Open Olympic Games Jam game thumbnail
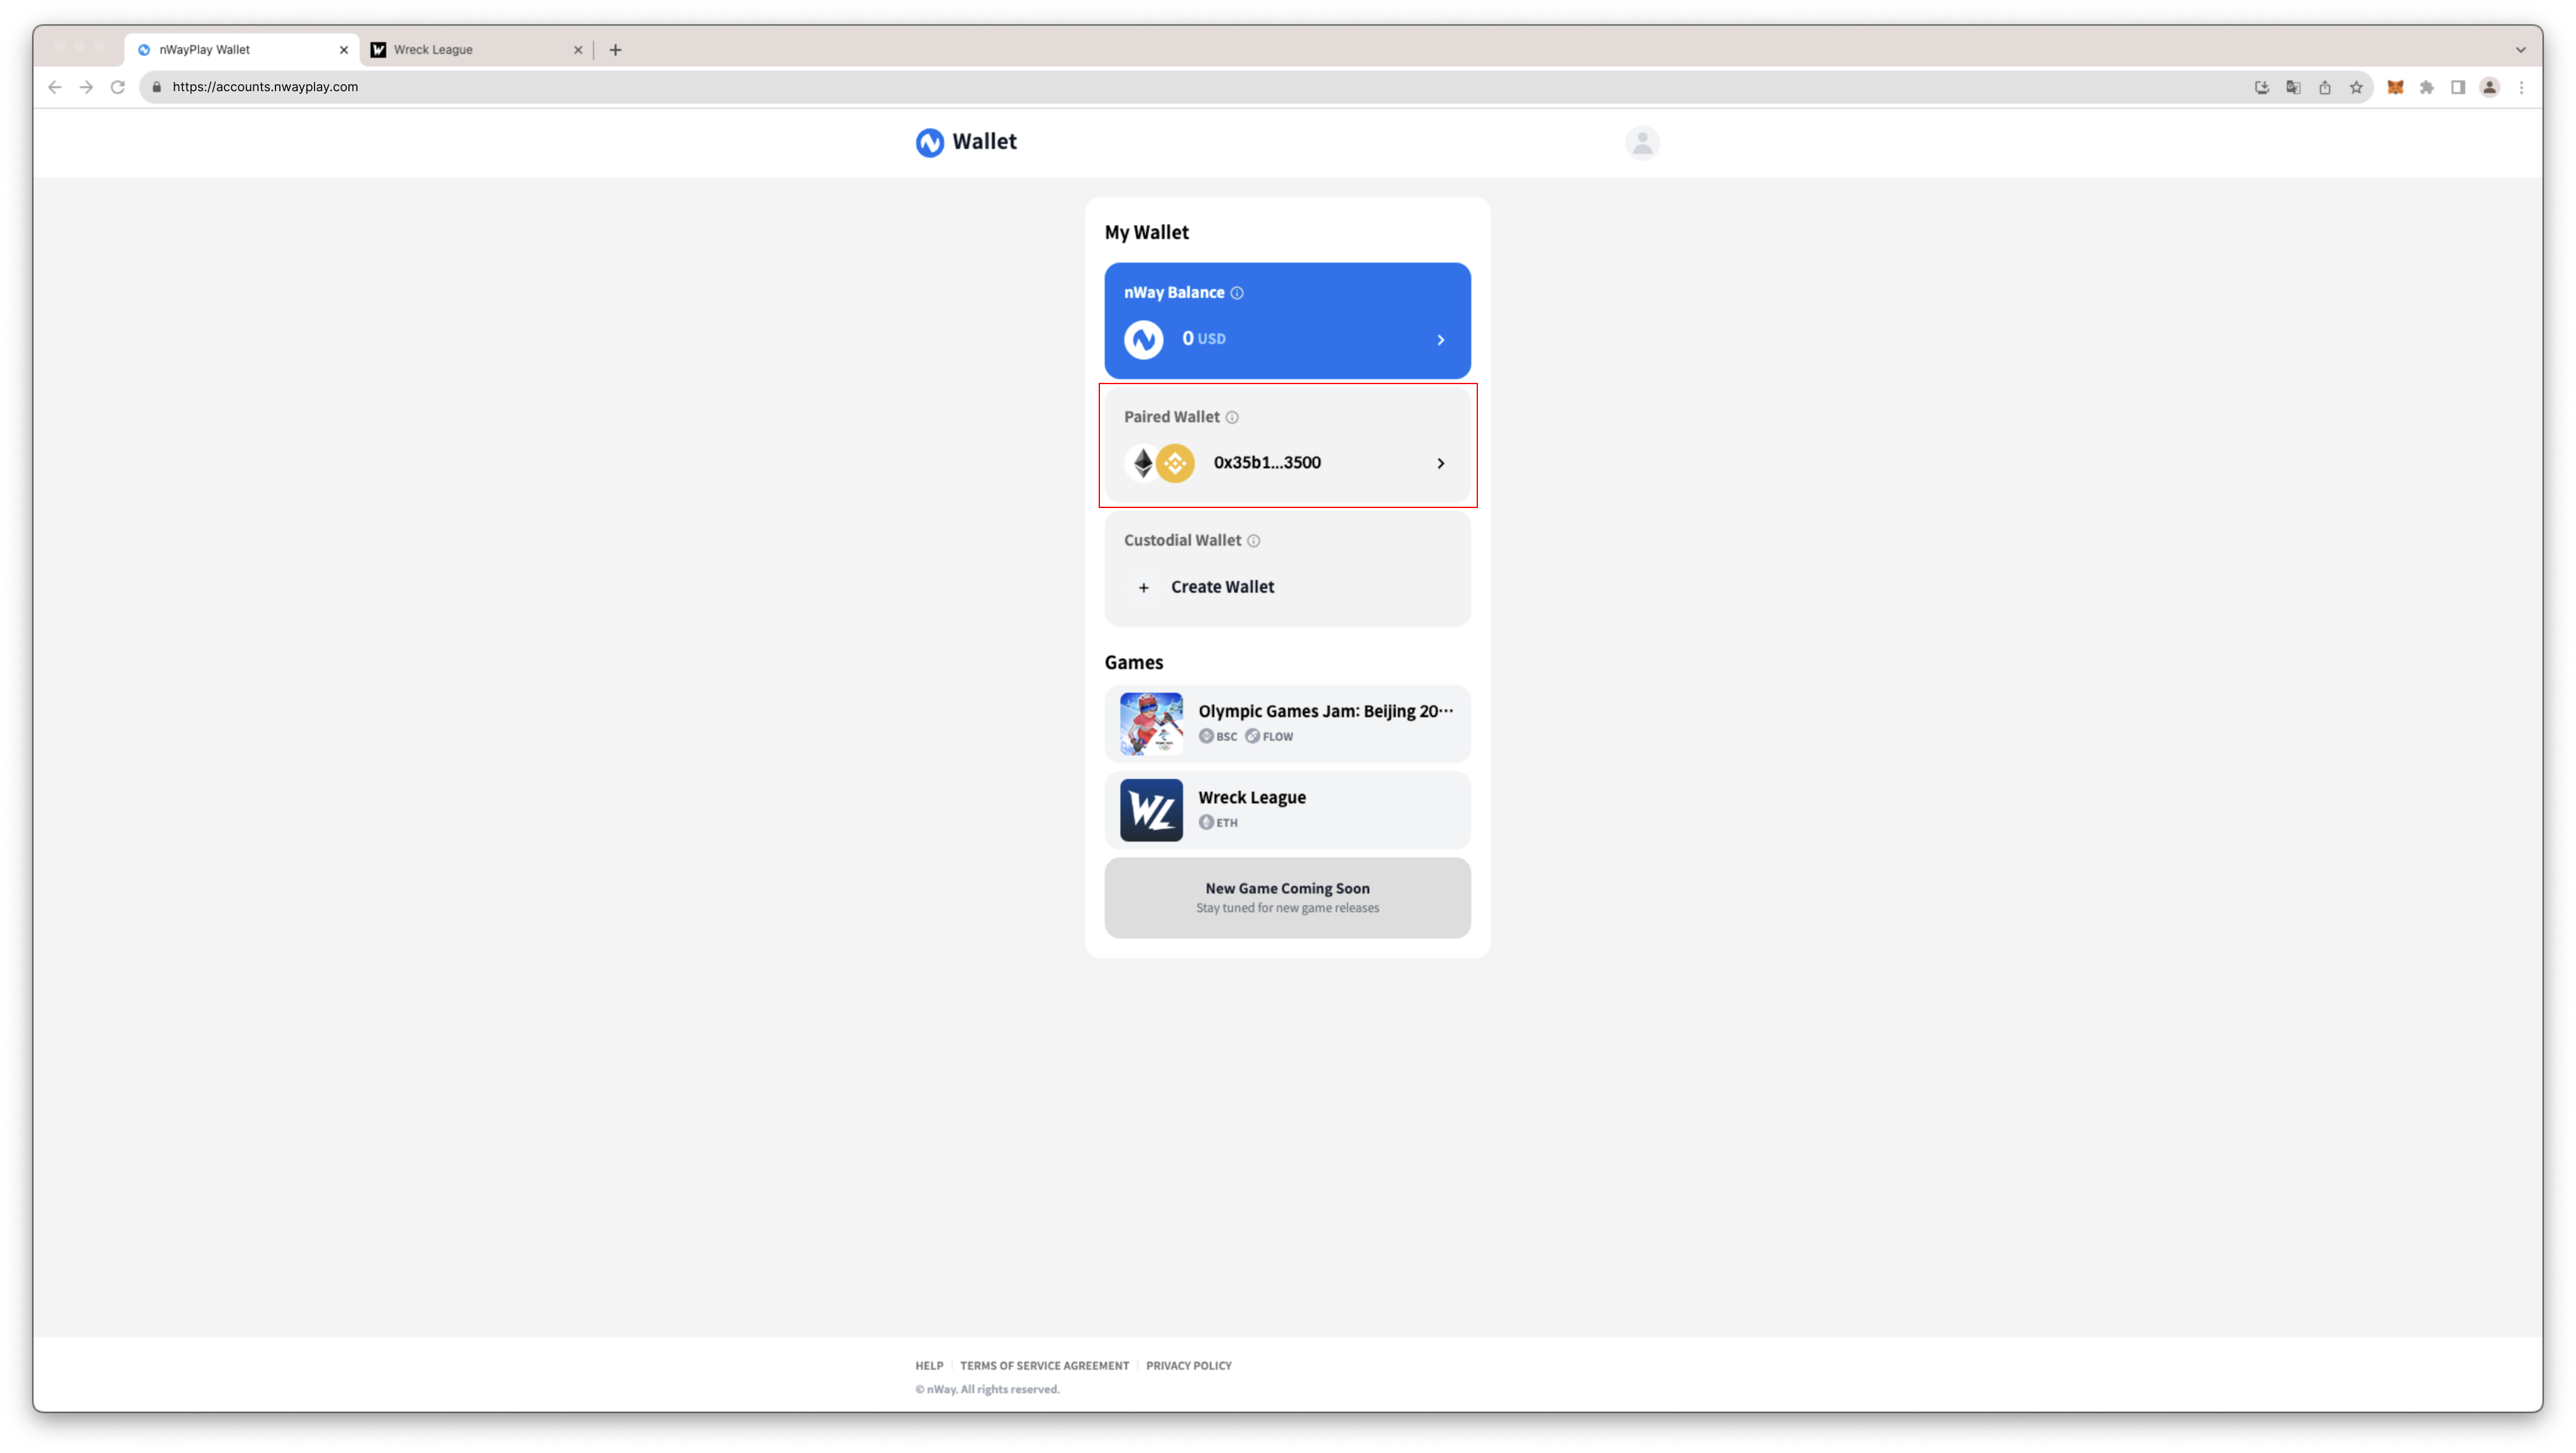This screenshot has width=2576, height=1453. pos(1151,724)
